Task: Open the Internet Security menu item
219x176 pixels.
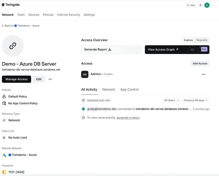Action: click(x=68, y=15)
